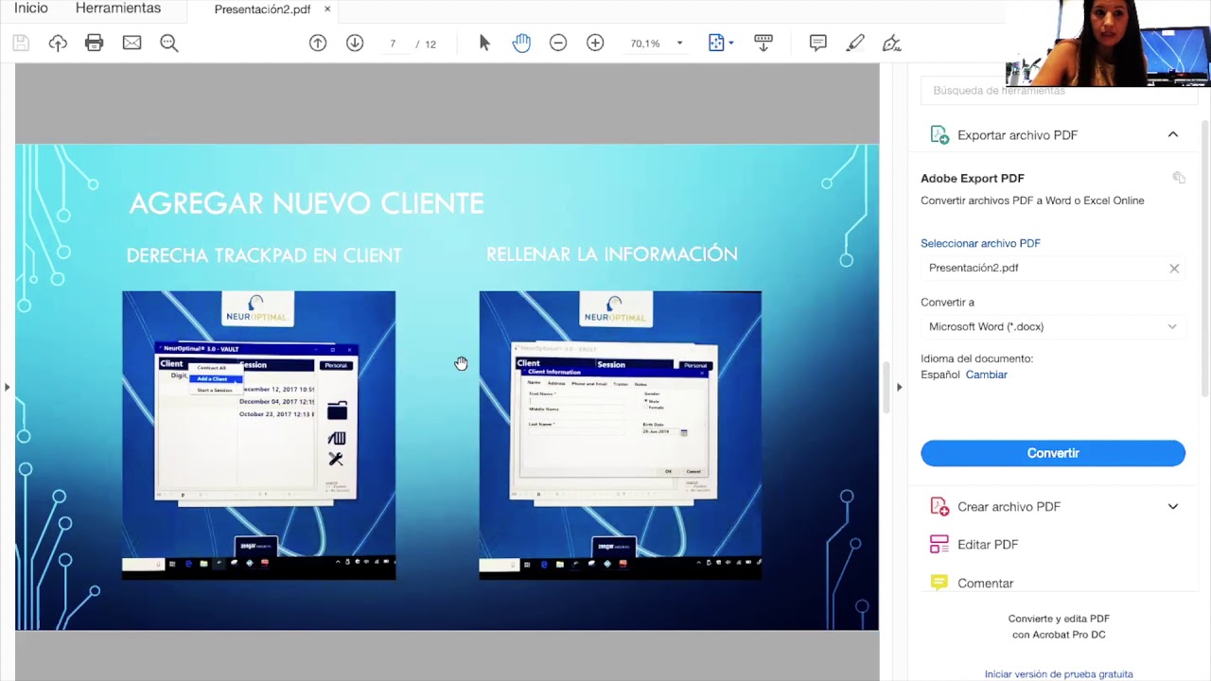Go to next page arrow
Image resolution: width=1211 pixels, height=681 pixels.
(355, 43)
